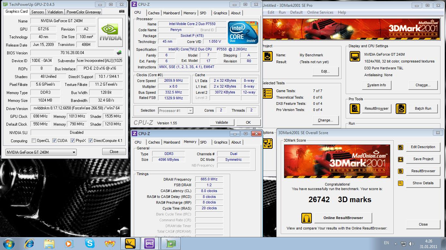Click the ResultBrowser magnifier icon in Pro Tools

point(355,108)
